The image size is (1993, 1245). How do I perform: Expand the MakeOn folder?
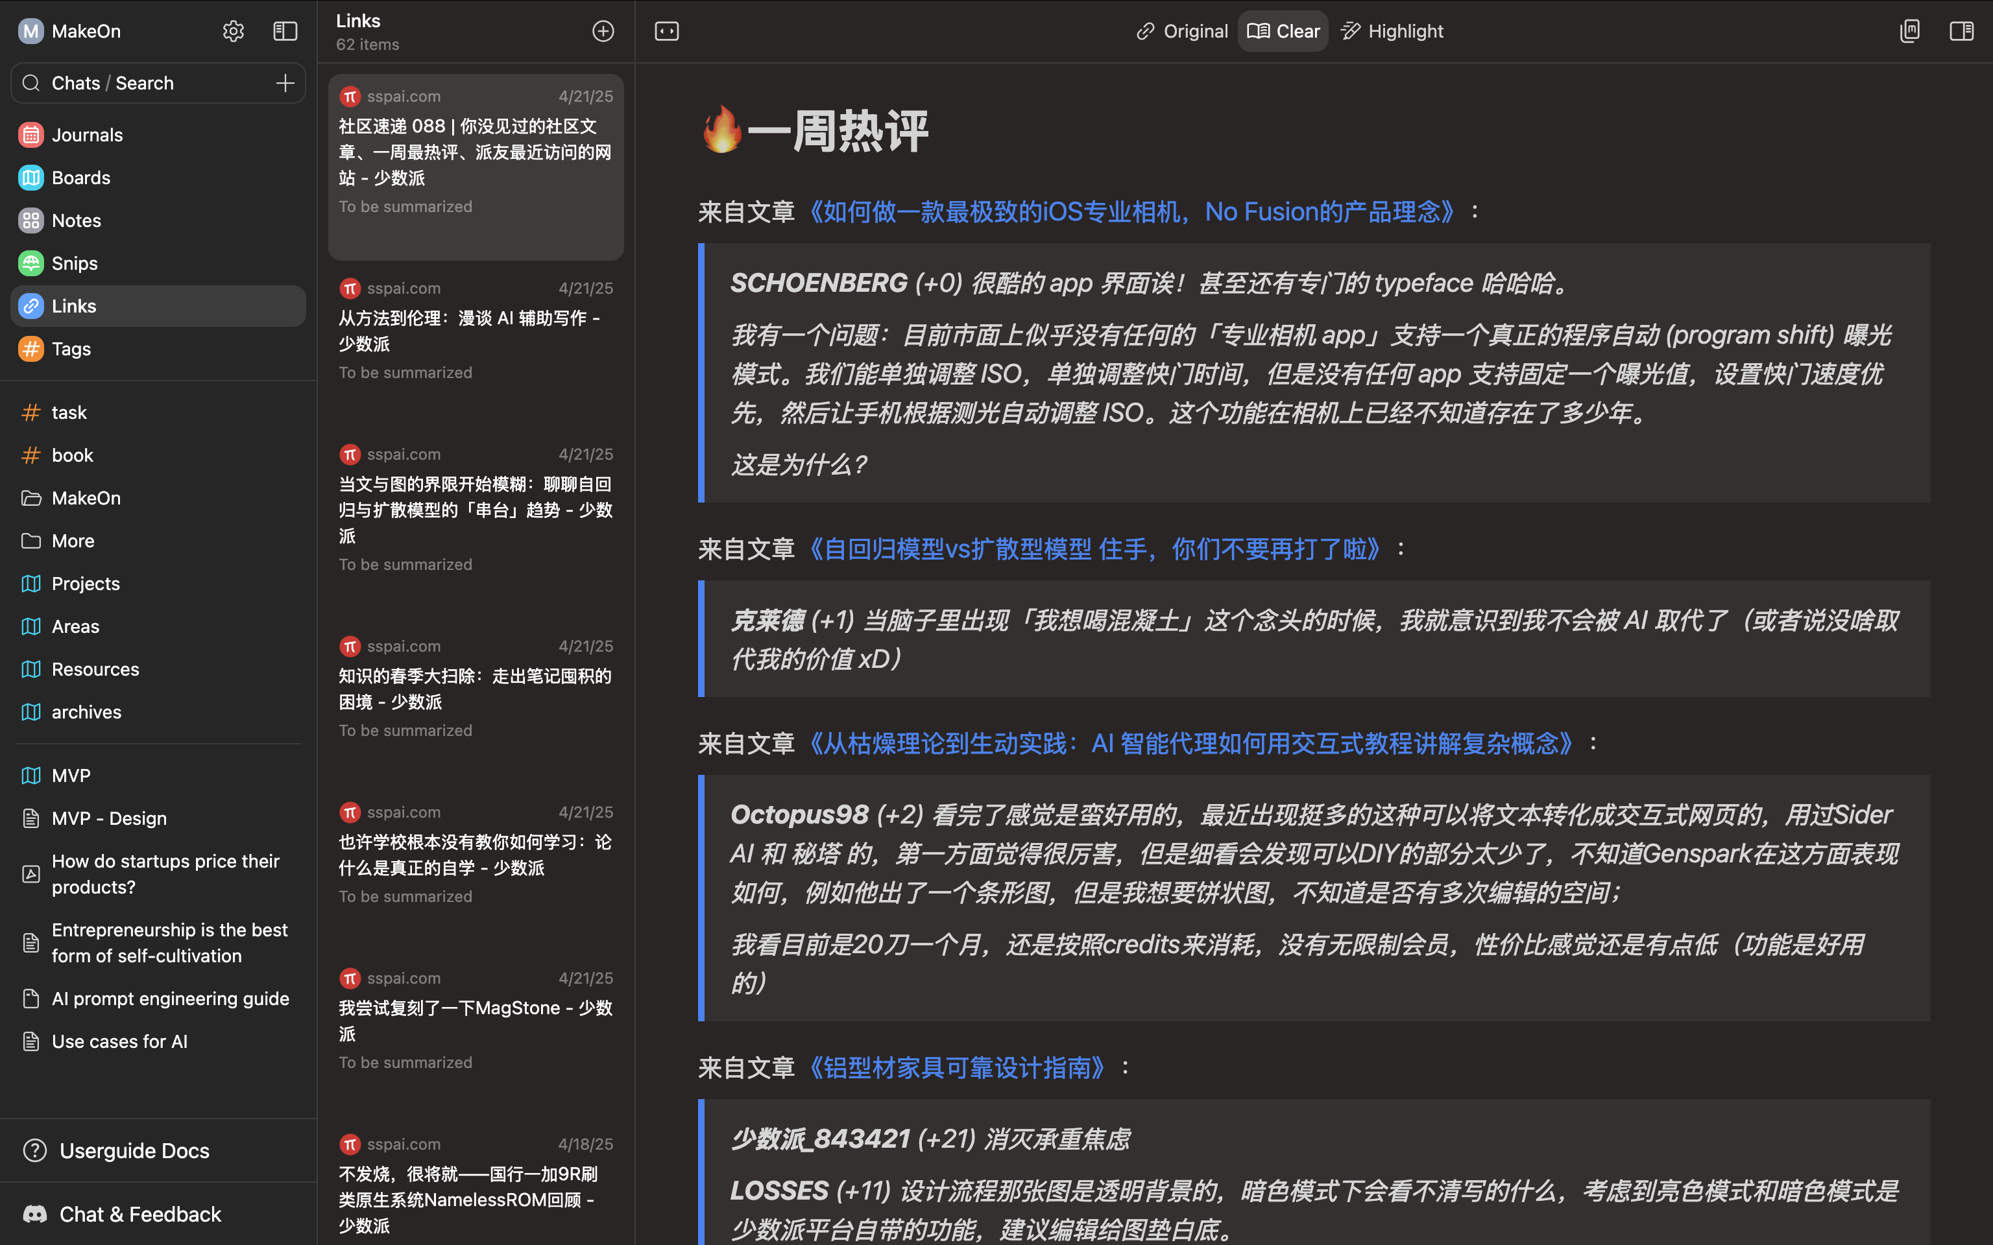(86, 498)
